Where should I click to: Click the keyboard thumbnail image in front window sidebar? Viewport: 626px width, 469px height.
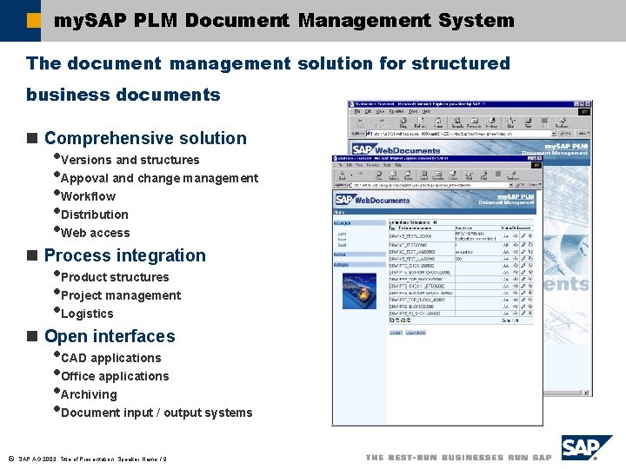[359, 291]
